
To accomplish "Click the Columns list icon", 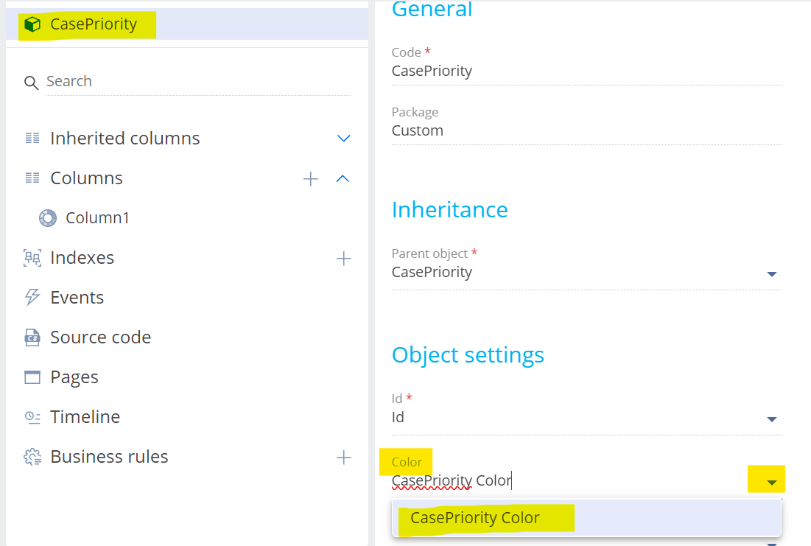I will click(30, 178).
